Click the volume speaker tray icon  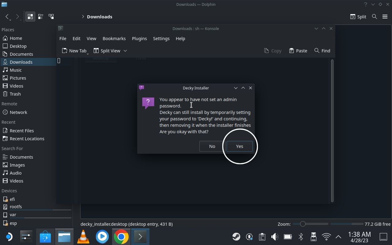275,237
